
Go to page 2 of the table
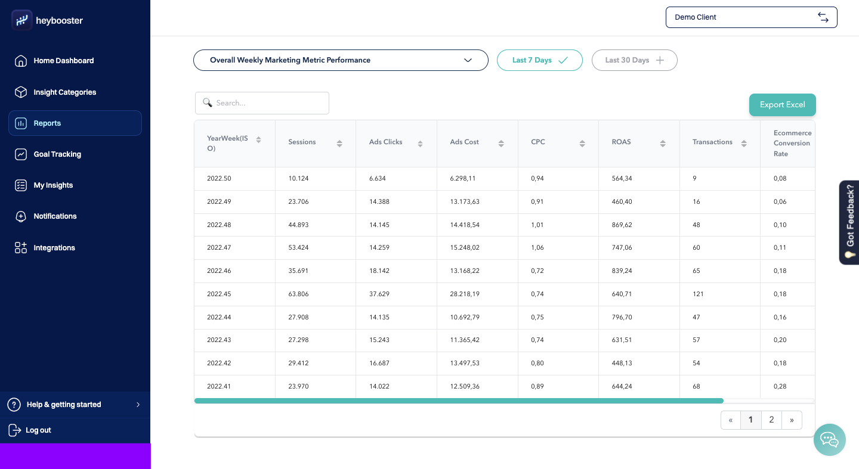771,420
